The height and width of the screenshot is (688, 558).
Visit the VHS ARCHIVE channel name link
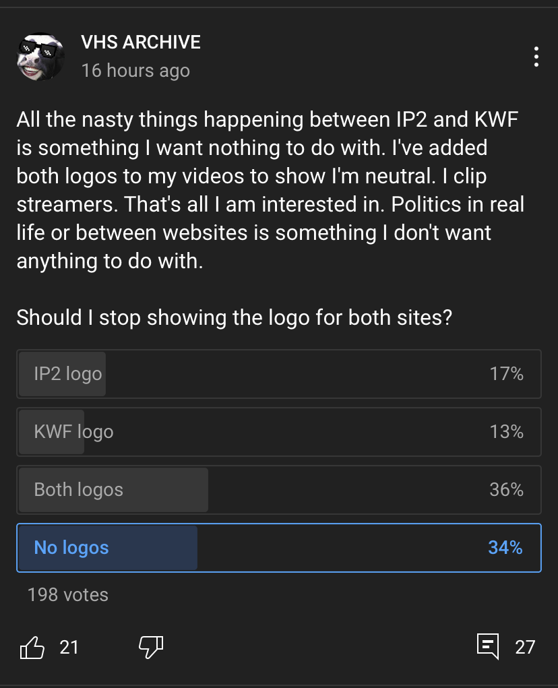(141, 42)
